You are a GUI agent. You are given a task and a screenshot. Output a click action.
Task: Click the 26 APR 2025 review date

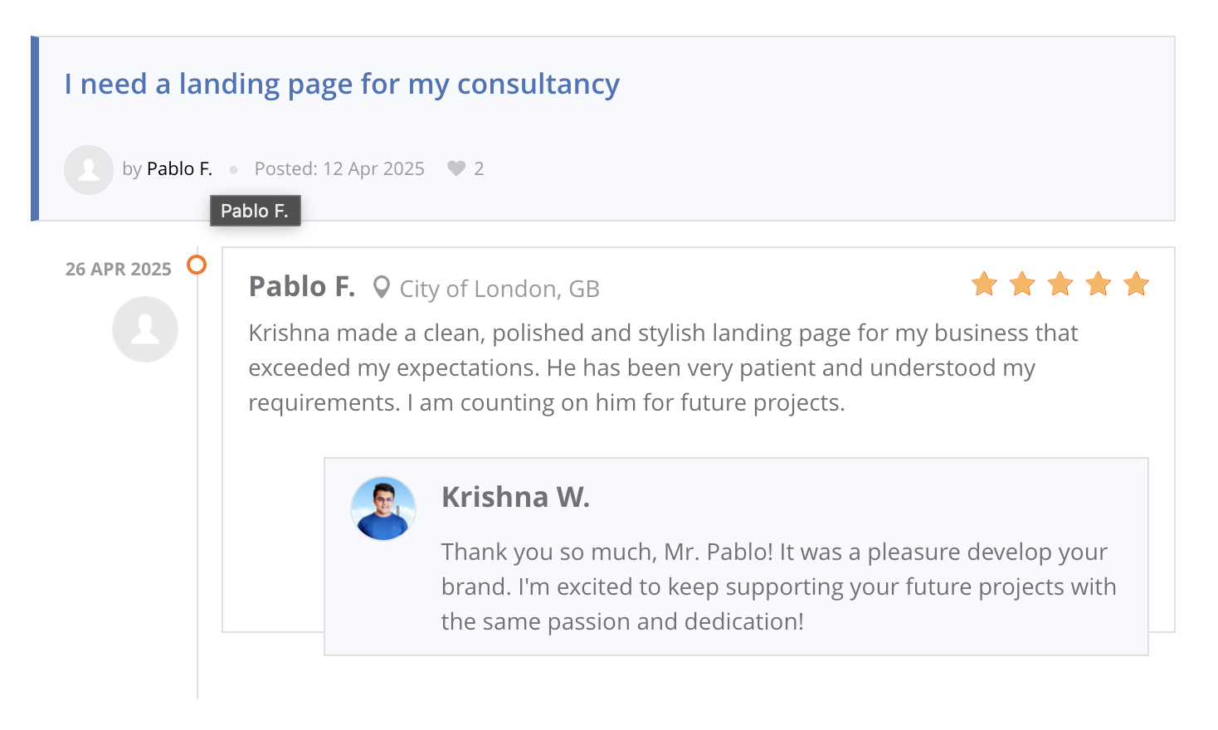pos(119,270)
